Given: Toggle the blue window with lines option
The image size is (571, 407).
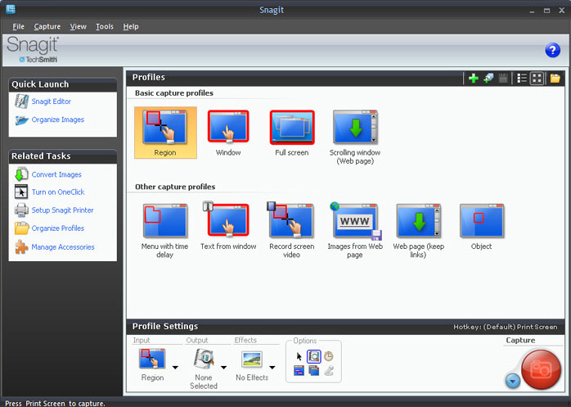Looking at the screenshot, I should (299, 371).
